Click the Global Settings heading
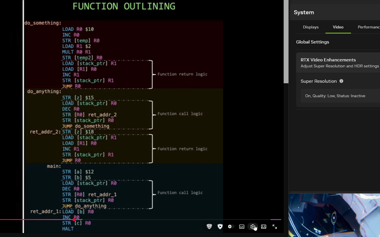Viewport: 380px width, 237px height. click(x=313, y=42)
